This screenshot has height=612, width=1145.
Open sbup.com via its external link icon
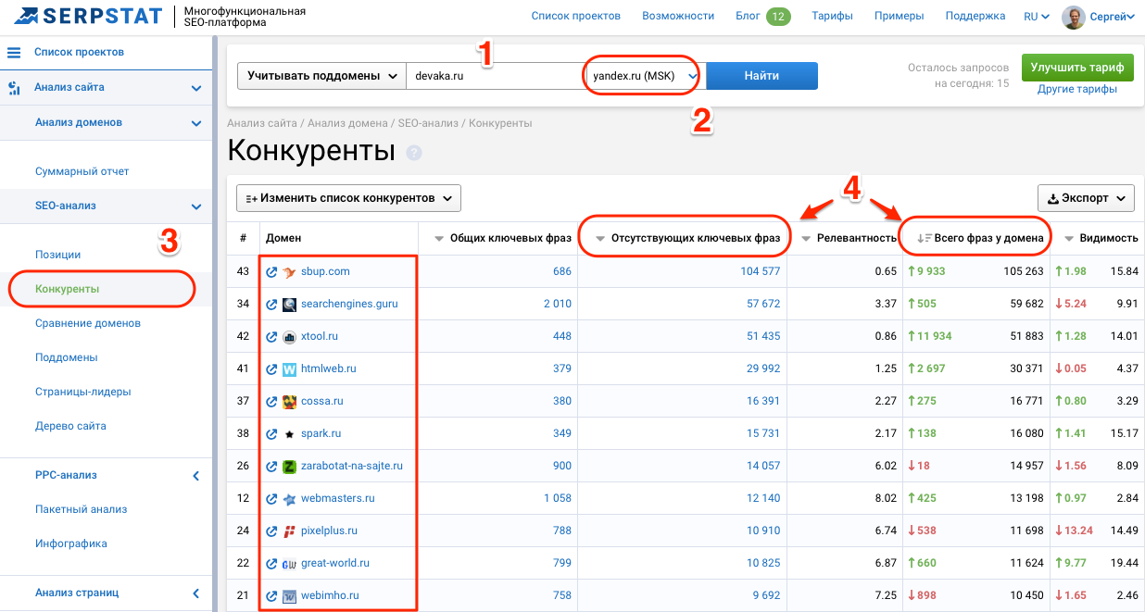pos(271,271)
